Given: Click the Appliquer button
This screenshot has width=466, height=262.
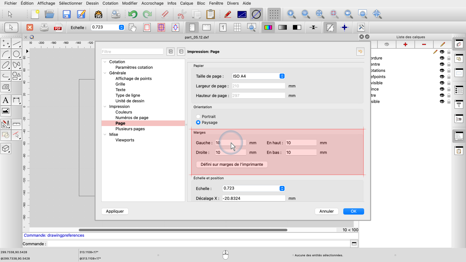Looking at the screenshot, I should [x=115, y=211].
